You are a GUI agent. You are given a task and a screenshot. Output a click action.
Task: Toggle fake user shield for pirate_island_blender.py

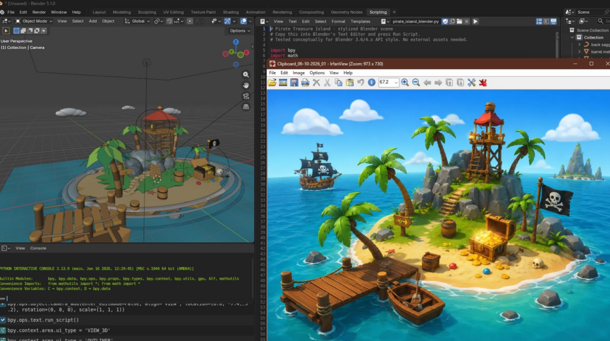pyautogui.click(x=445, y=21)
